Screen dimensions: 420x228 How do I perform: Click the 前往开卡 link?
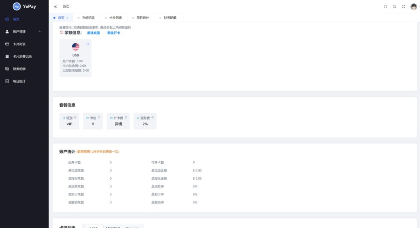114,33
